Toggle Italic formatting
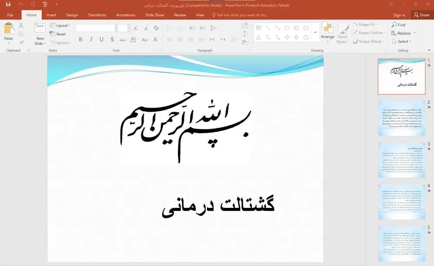This screenshot has width=434, height=266. [x=91, y=39]
